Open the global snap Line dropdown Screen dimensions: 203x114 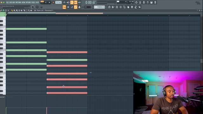87,7
